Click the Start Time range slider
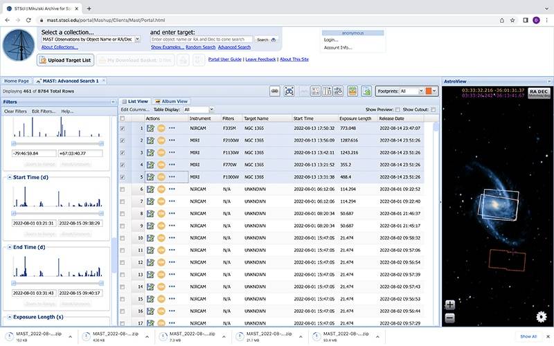 [x=57, y=213]
